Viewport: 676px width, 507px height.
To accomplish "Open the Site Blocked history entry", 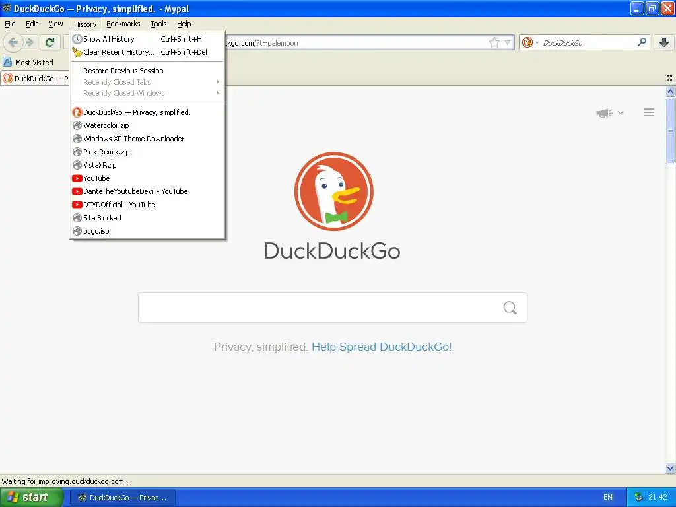I will point(147,218).
